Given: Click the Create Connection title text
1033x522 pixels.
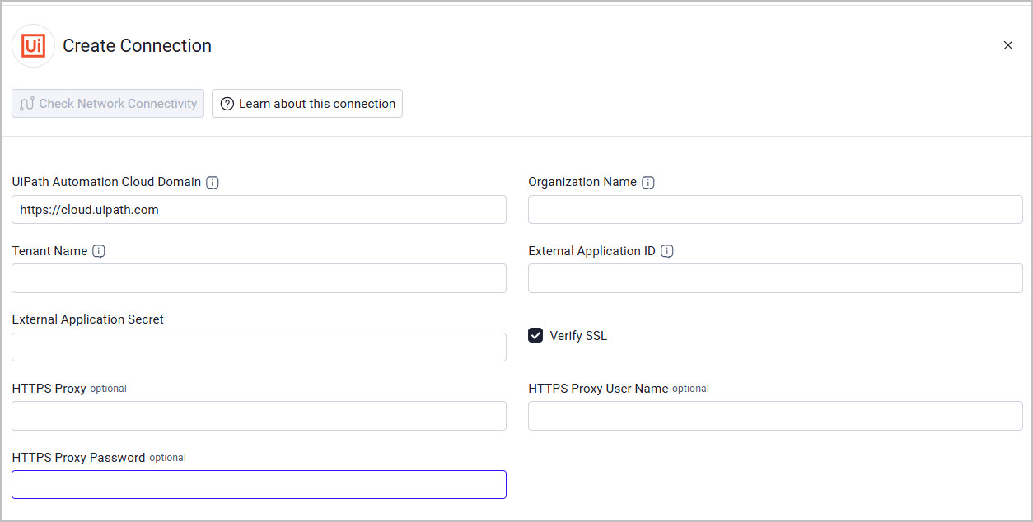Looking at the screenshot, I should [138, 46].
